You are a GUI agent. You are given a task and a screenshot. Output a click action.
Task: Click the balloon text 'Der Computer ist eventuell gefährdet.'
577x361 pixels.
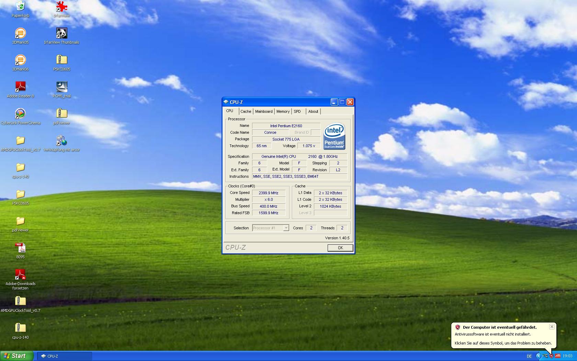click(x=500, y=327)
